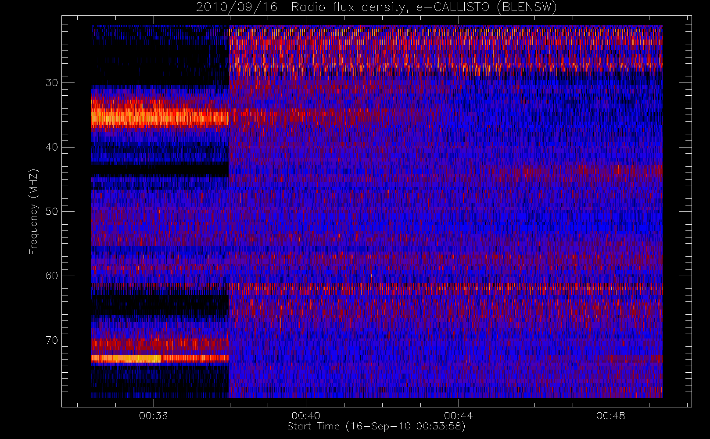The height and width of the screenshot is (439, 710).
Task: Click the bright yellow narrow band near 73 MHz
Action: click(x=160, y=358)
